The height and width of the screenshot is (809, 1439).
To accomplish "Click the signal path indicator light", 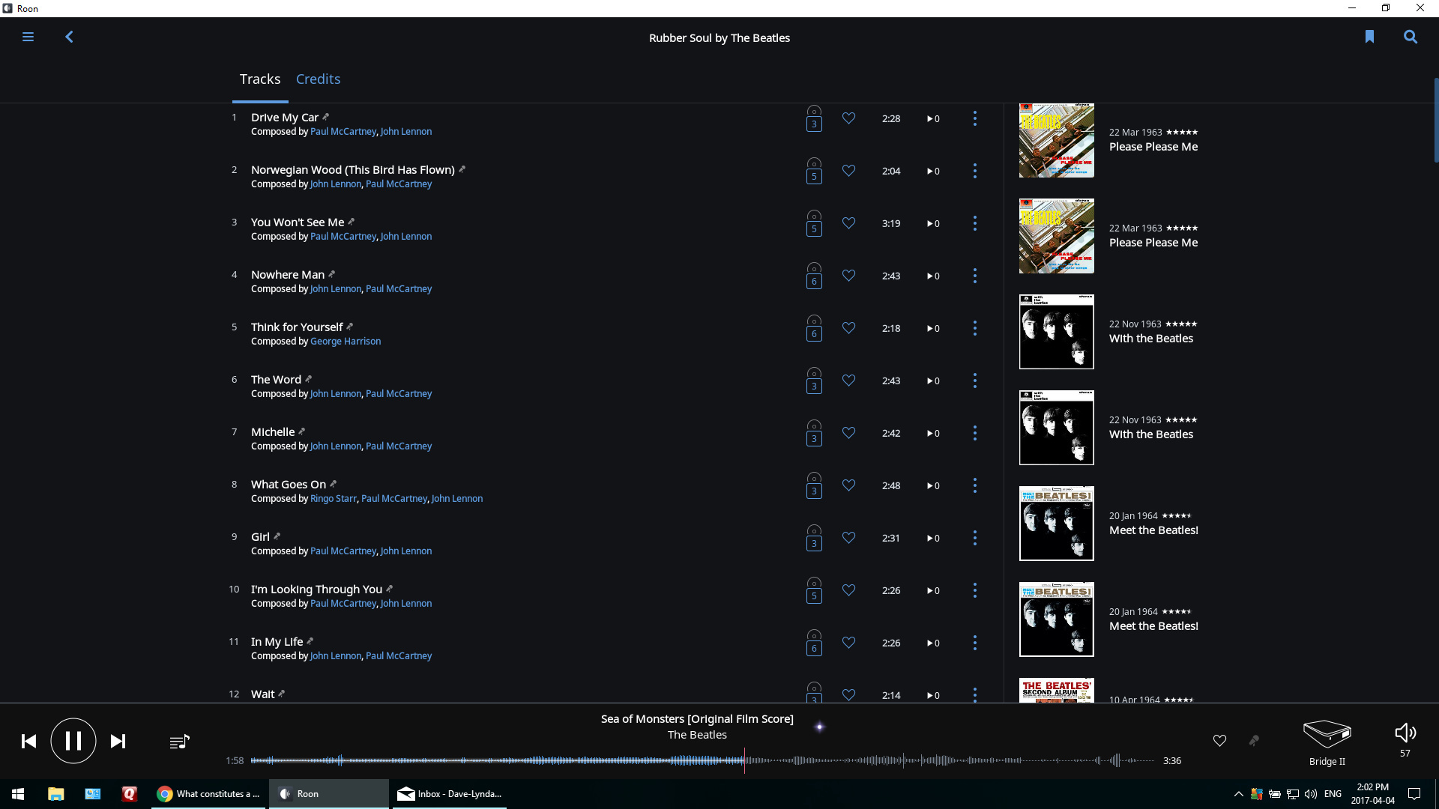I will click(x=819, y=727).
